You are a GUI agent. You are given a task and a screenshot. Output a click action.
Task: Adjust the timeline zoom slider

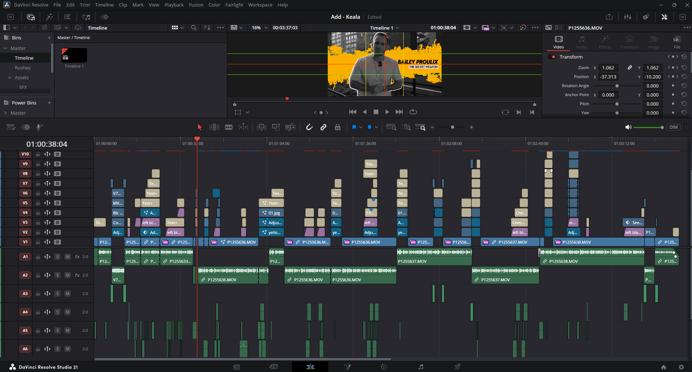pos(452,127)
